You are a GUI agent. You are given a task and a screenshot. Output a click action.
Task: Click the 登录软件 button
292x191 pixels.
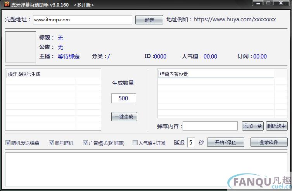[269, 142]
